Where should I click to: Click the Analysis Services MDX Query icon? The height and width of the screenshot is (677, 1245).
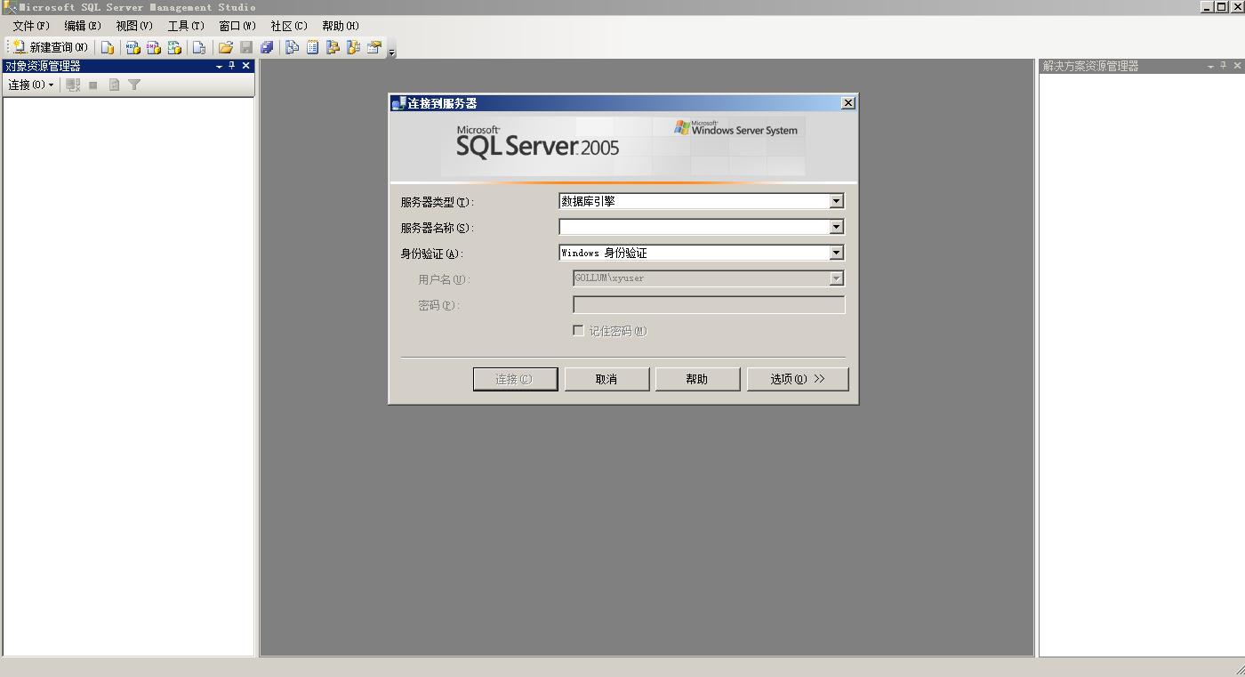pyautogui.click(x=133, y=47)
